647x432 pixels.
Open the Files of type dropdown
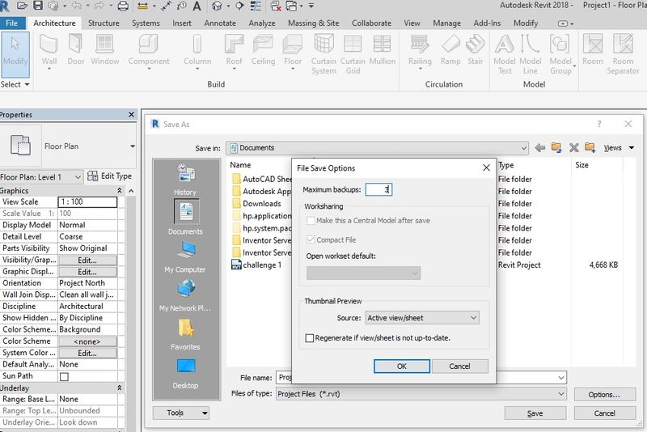[421, 394]
